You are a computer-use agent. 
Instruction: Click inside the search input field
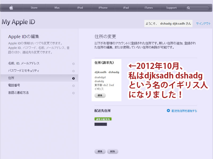(198, 8)
